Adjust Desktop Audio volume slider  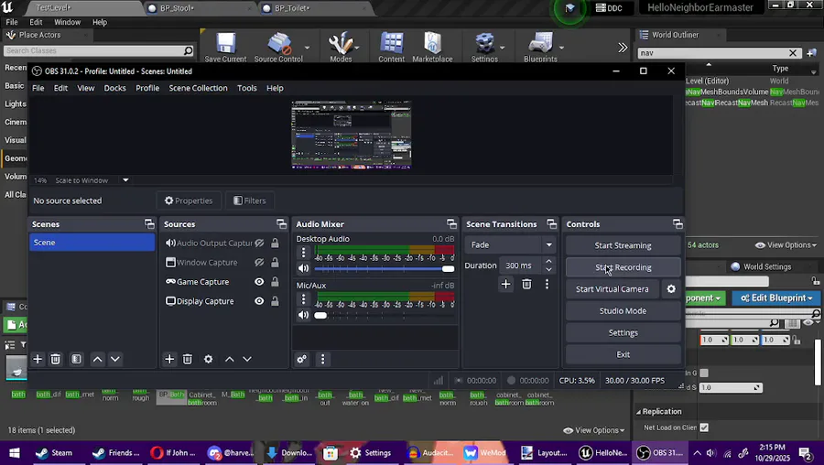tap(385, 269)
